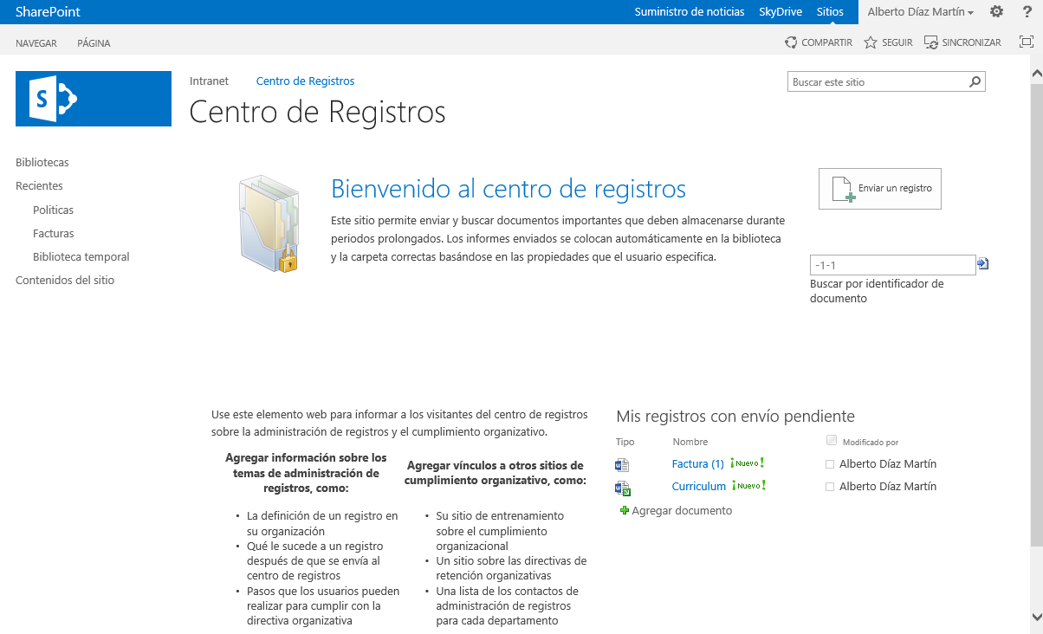1043x634 pixels.
Task: Open the NAVEGAR ribbon tab
Action: point(36,43)
